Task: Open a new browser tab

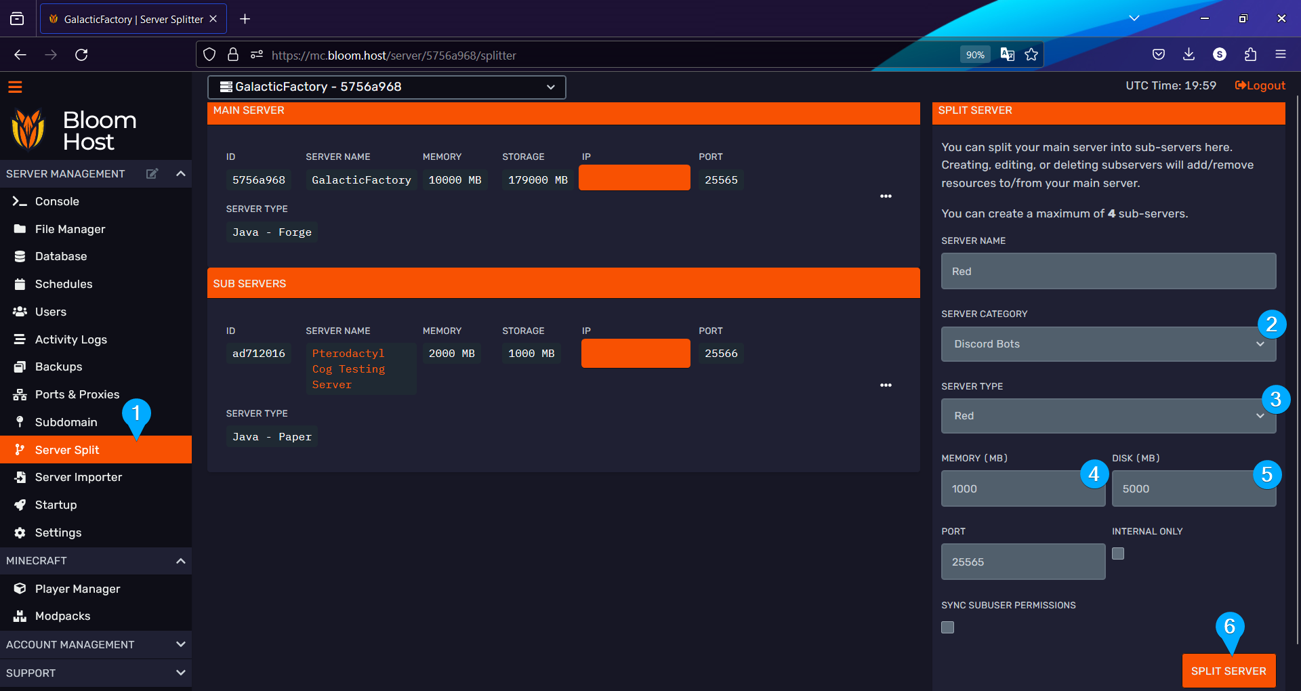Action: [x=245, y=19]
